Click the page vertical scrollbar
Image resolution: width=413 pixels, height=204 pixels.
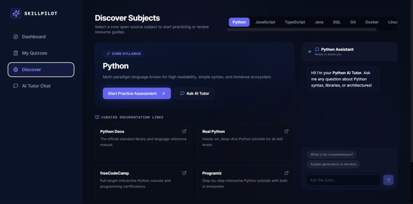coord(411,81)
